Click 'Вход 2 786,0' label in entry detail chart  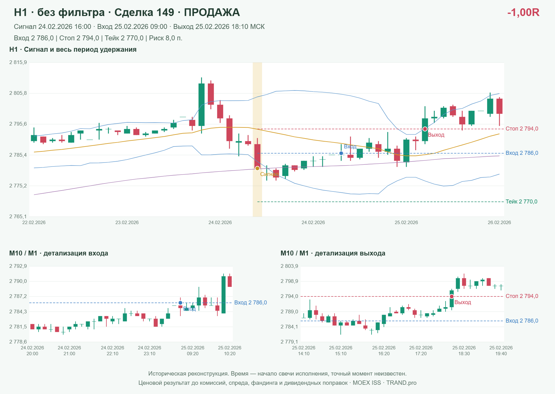pos(250,303)
